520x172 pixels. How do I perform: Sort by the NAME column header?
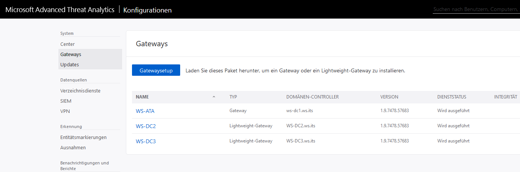point(142,97)
